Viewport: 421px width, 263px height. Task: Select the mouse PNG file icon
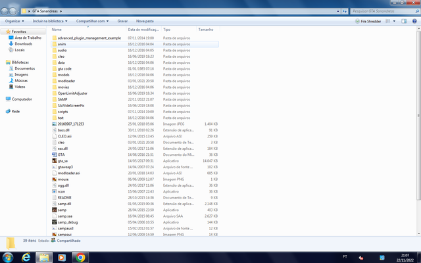(55, 179)
